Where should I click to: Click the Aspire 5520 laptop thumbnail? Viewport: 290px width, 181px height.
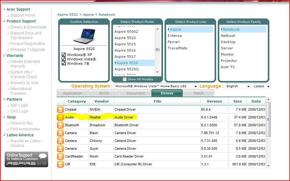click(x=84, y=36)
